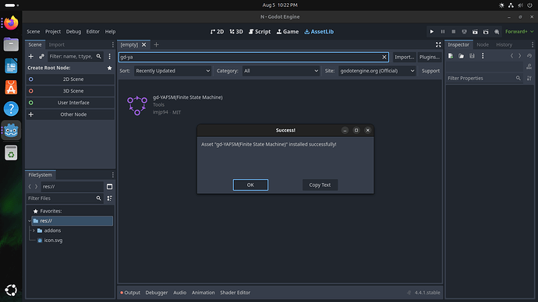Screen dimensions: 538x302
Task: Select icon.svg in FileSystem
Action: tap(53, 241)
